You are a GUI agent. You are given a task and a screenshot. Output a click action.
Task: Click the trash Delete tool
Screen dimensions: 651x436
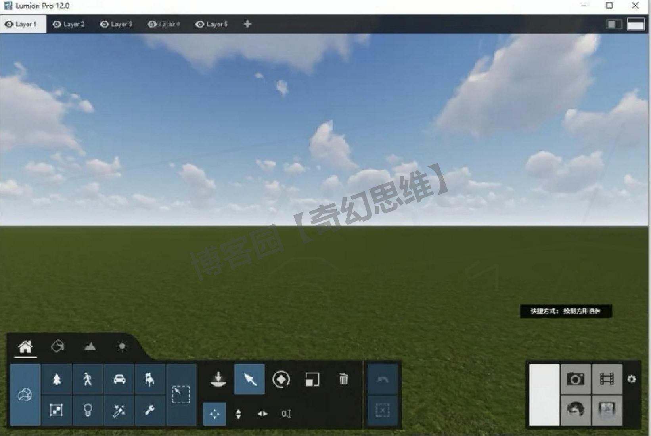[344, 379]
